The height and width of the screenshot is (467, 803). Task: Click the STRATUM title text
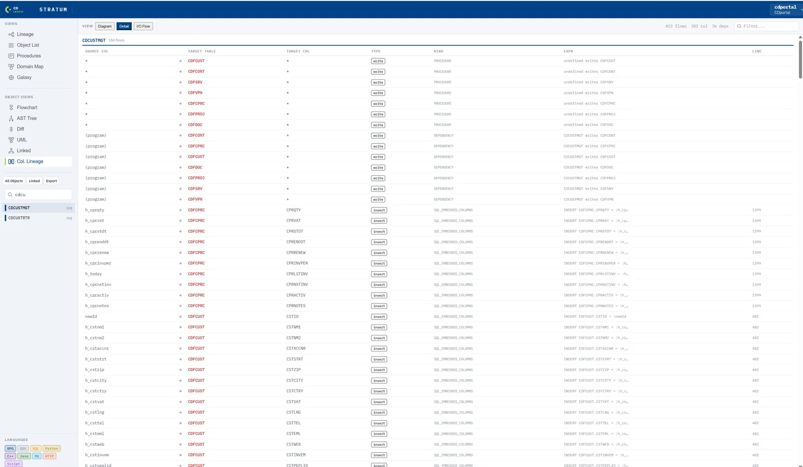53,10
